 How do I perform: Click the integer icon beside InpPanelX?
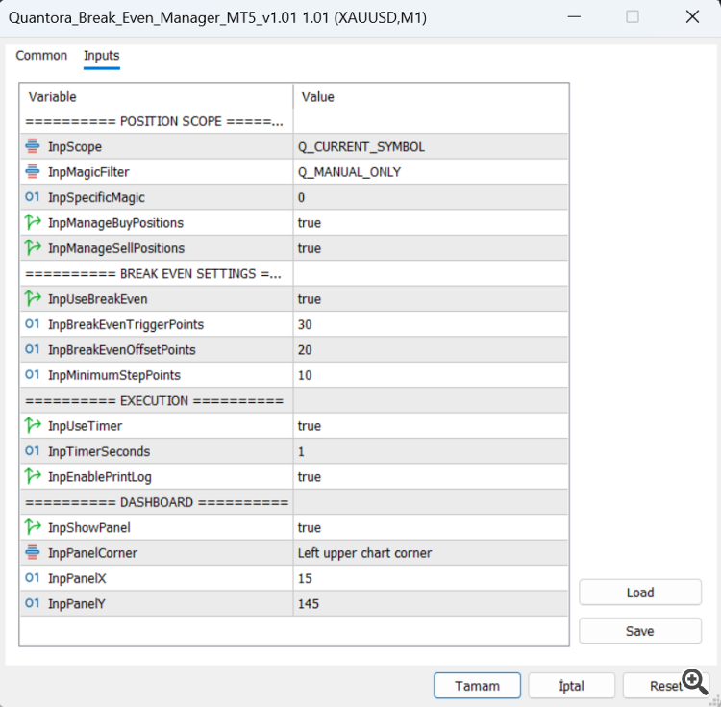pos(32,578)
